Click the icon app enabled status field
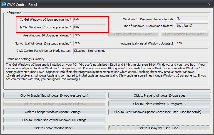214x135 pixels. [89, 27]
